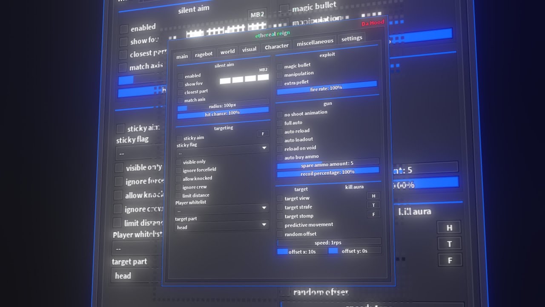Viewport: 545px width, 307px height.
Task: Select the target sub-tab heading in front window
Action: click(301, 189)
